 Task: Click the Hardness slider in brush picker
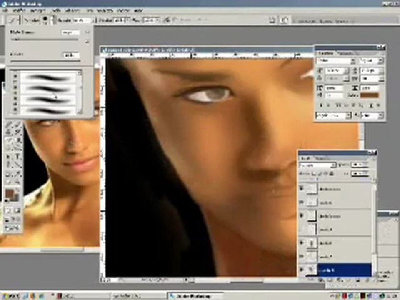45,61
